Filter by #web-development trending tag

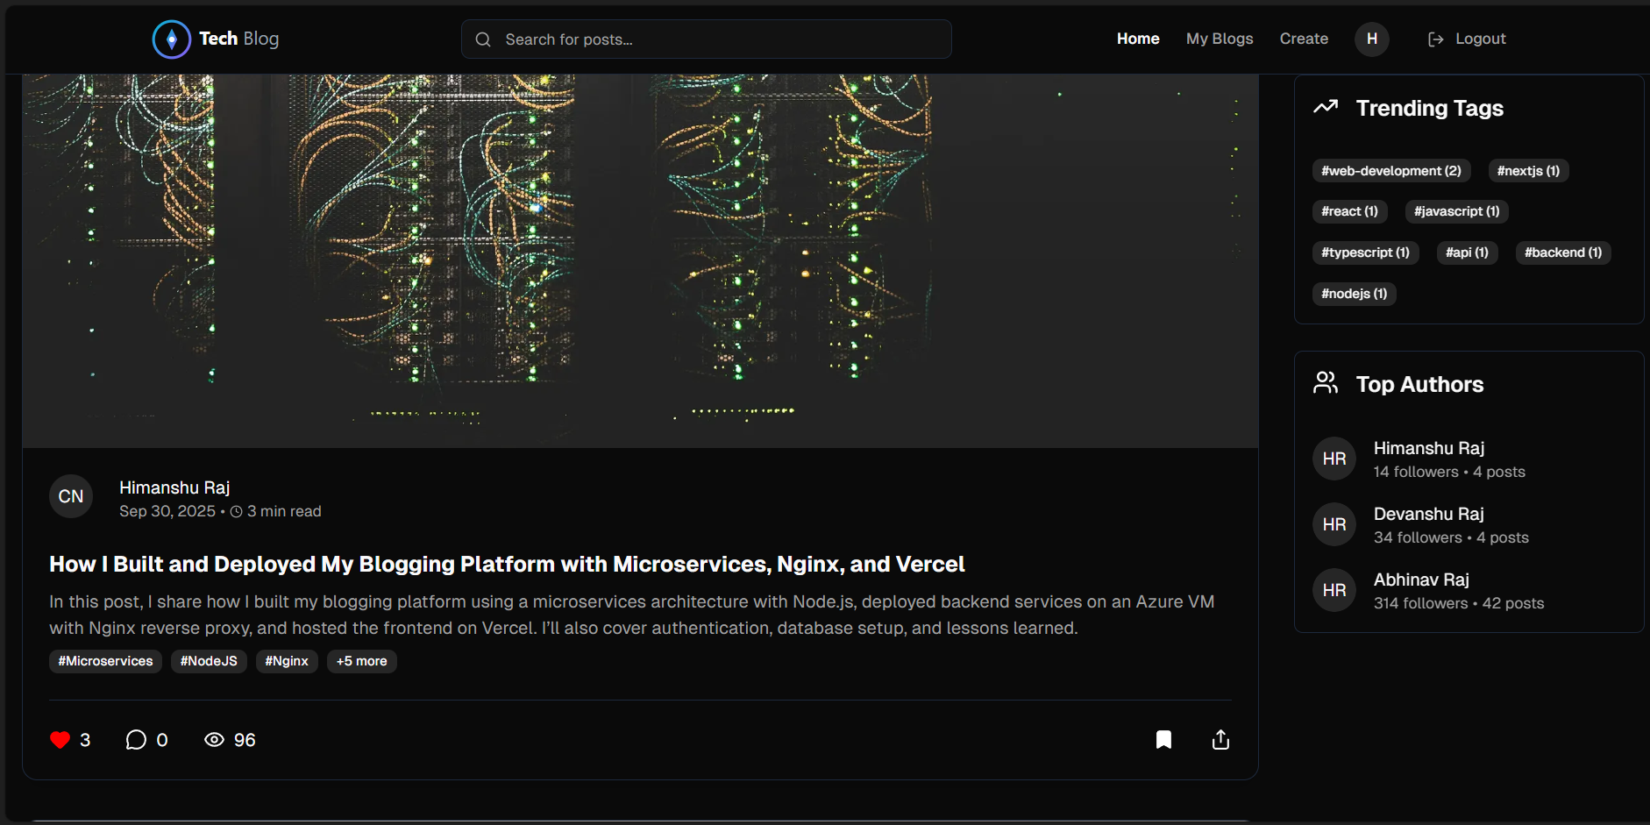coord(1390,171)
